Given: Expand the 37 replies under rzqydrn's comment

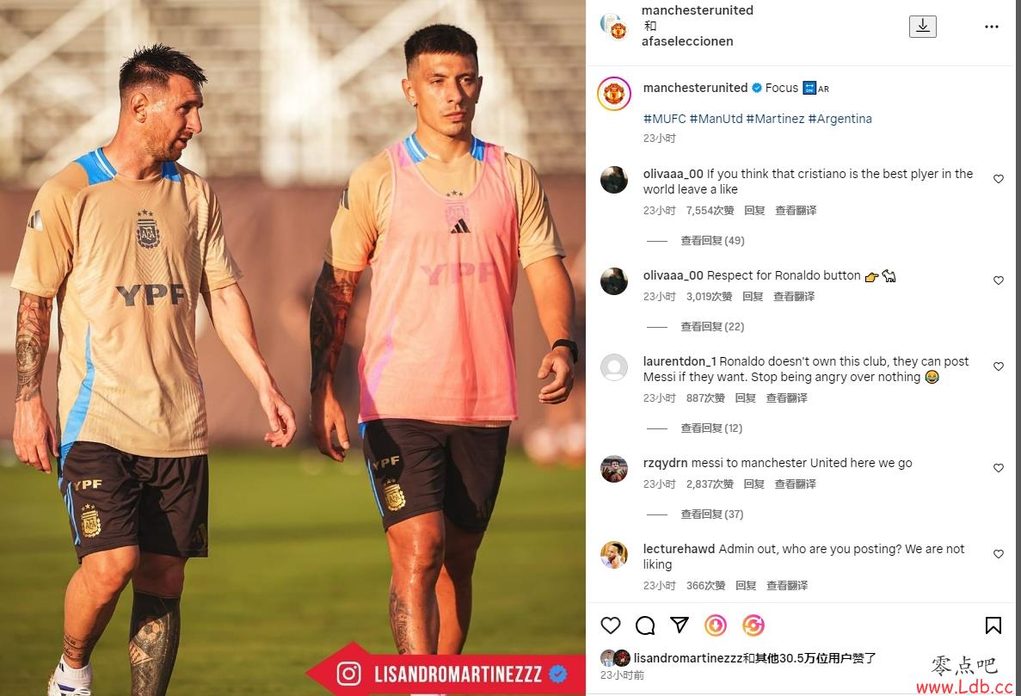Looking at the screenshot, I should pyautogui.click(x=711, y=514).
